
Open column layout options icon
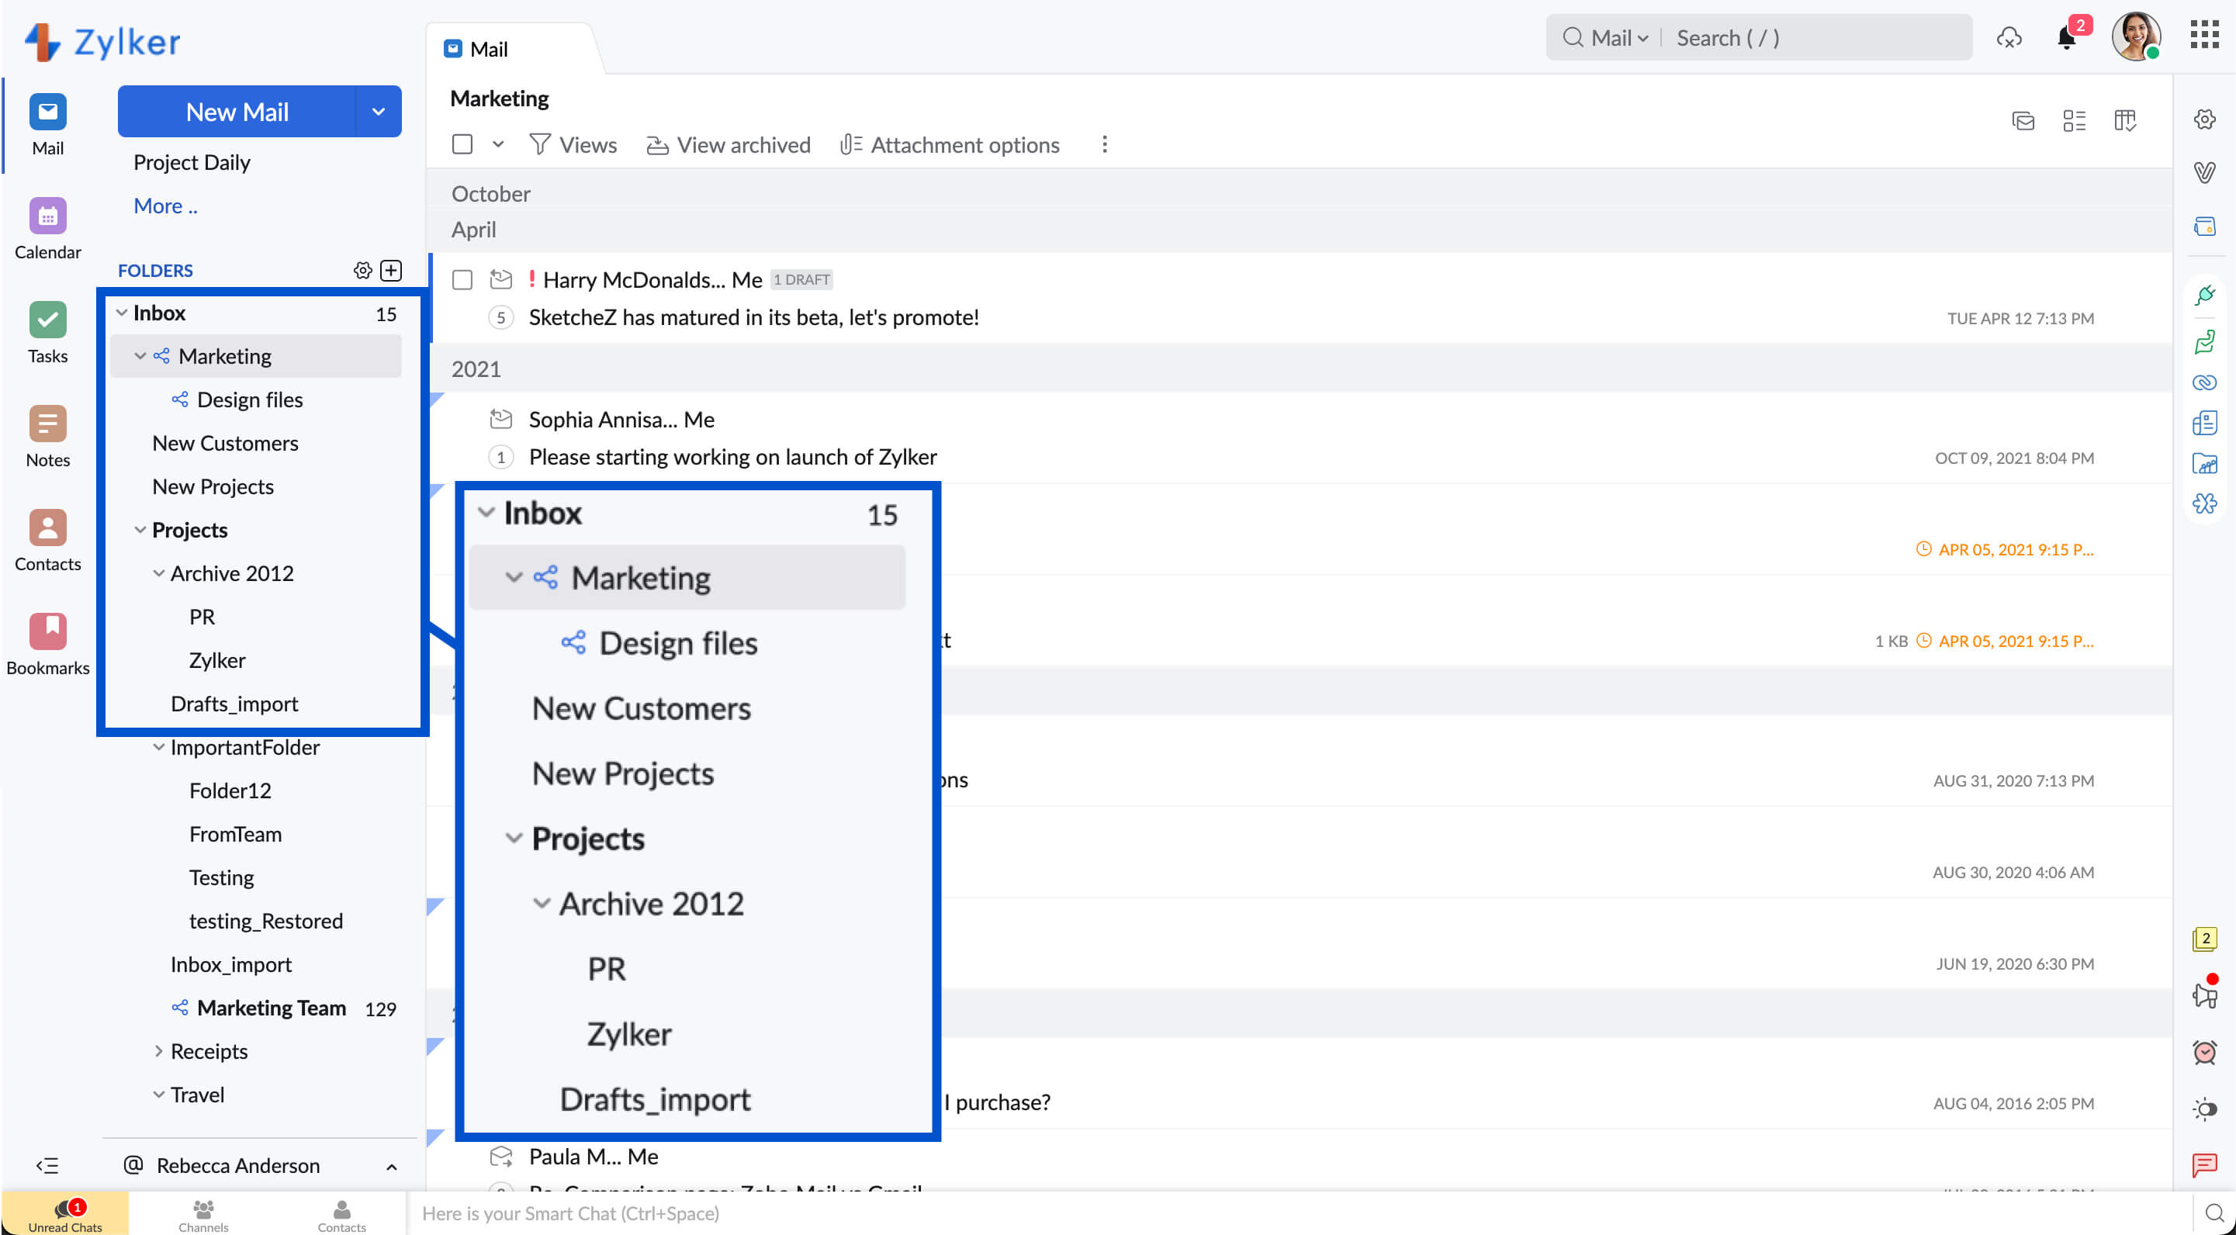pos(2126,121)
